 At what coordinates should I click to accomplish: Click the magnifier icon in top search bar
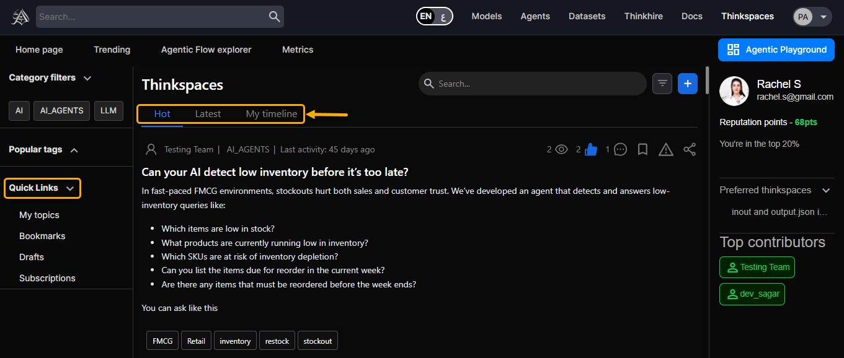click(274, 17)
